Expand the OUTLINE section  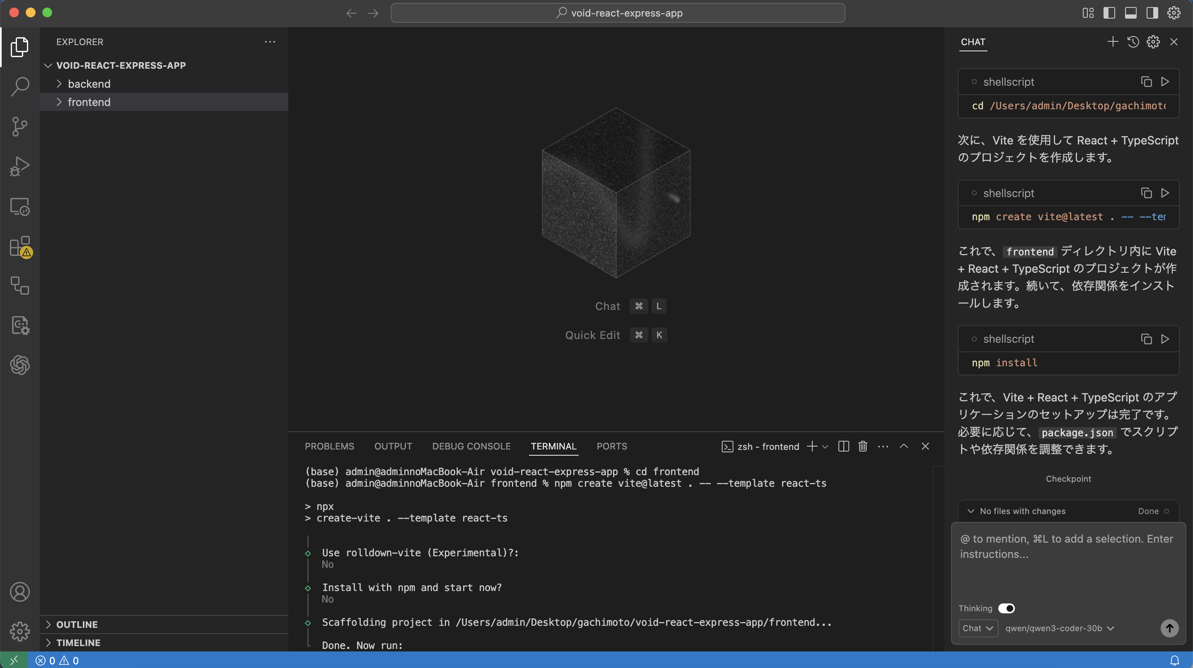point(77,625)
